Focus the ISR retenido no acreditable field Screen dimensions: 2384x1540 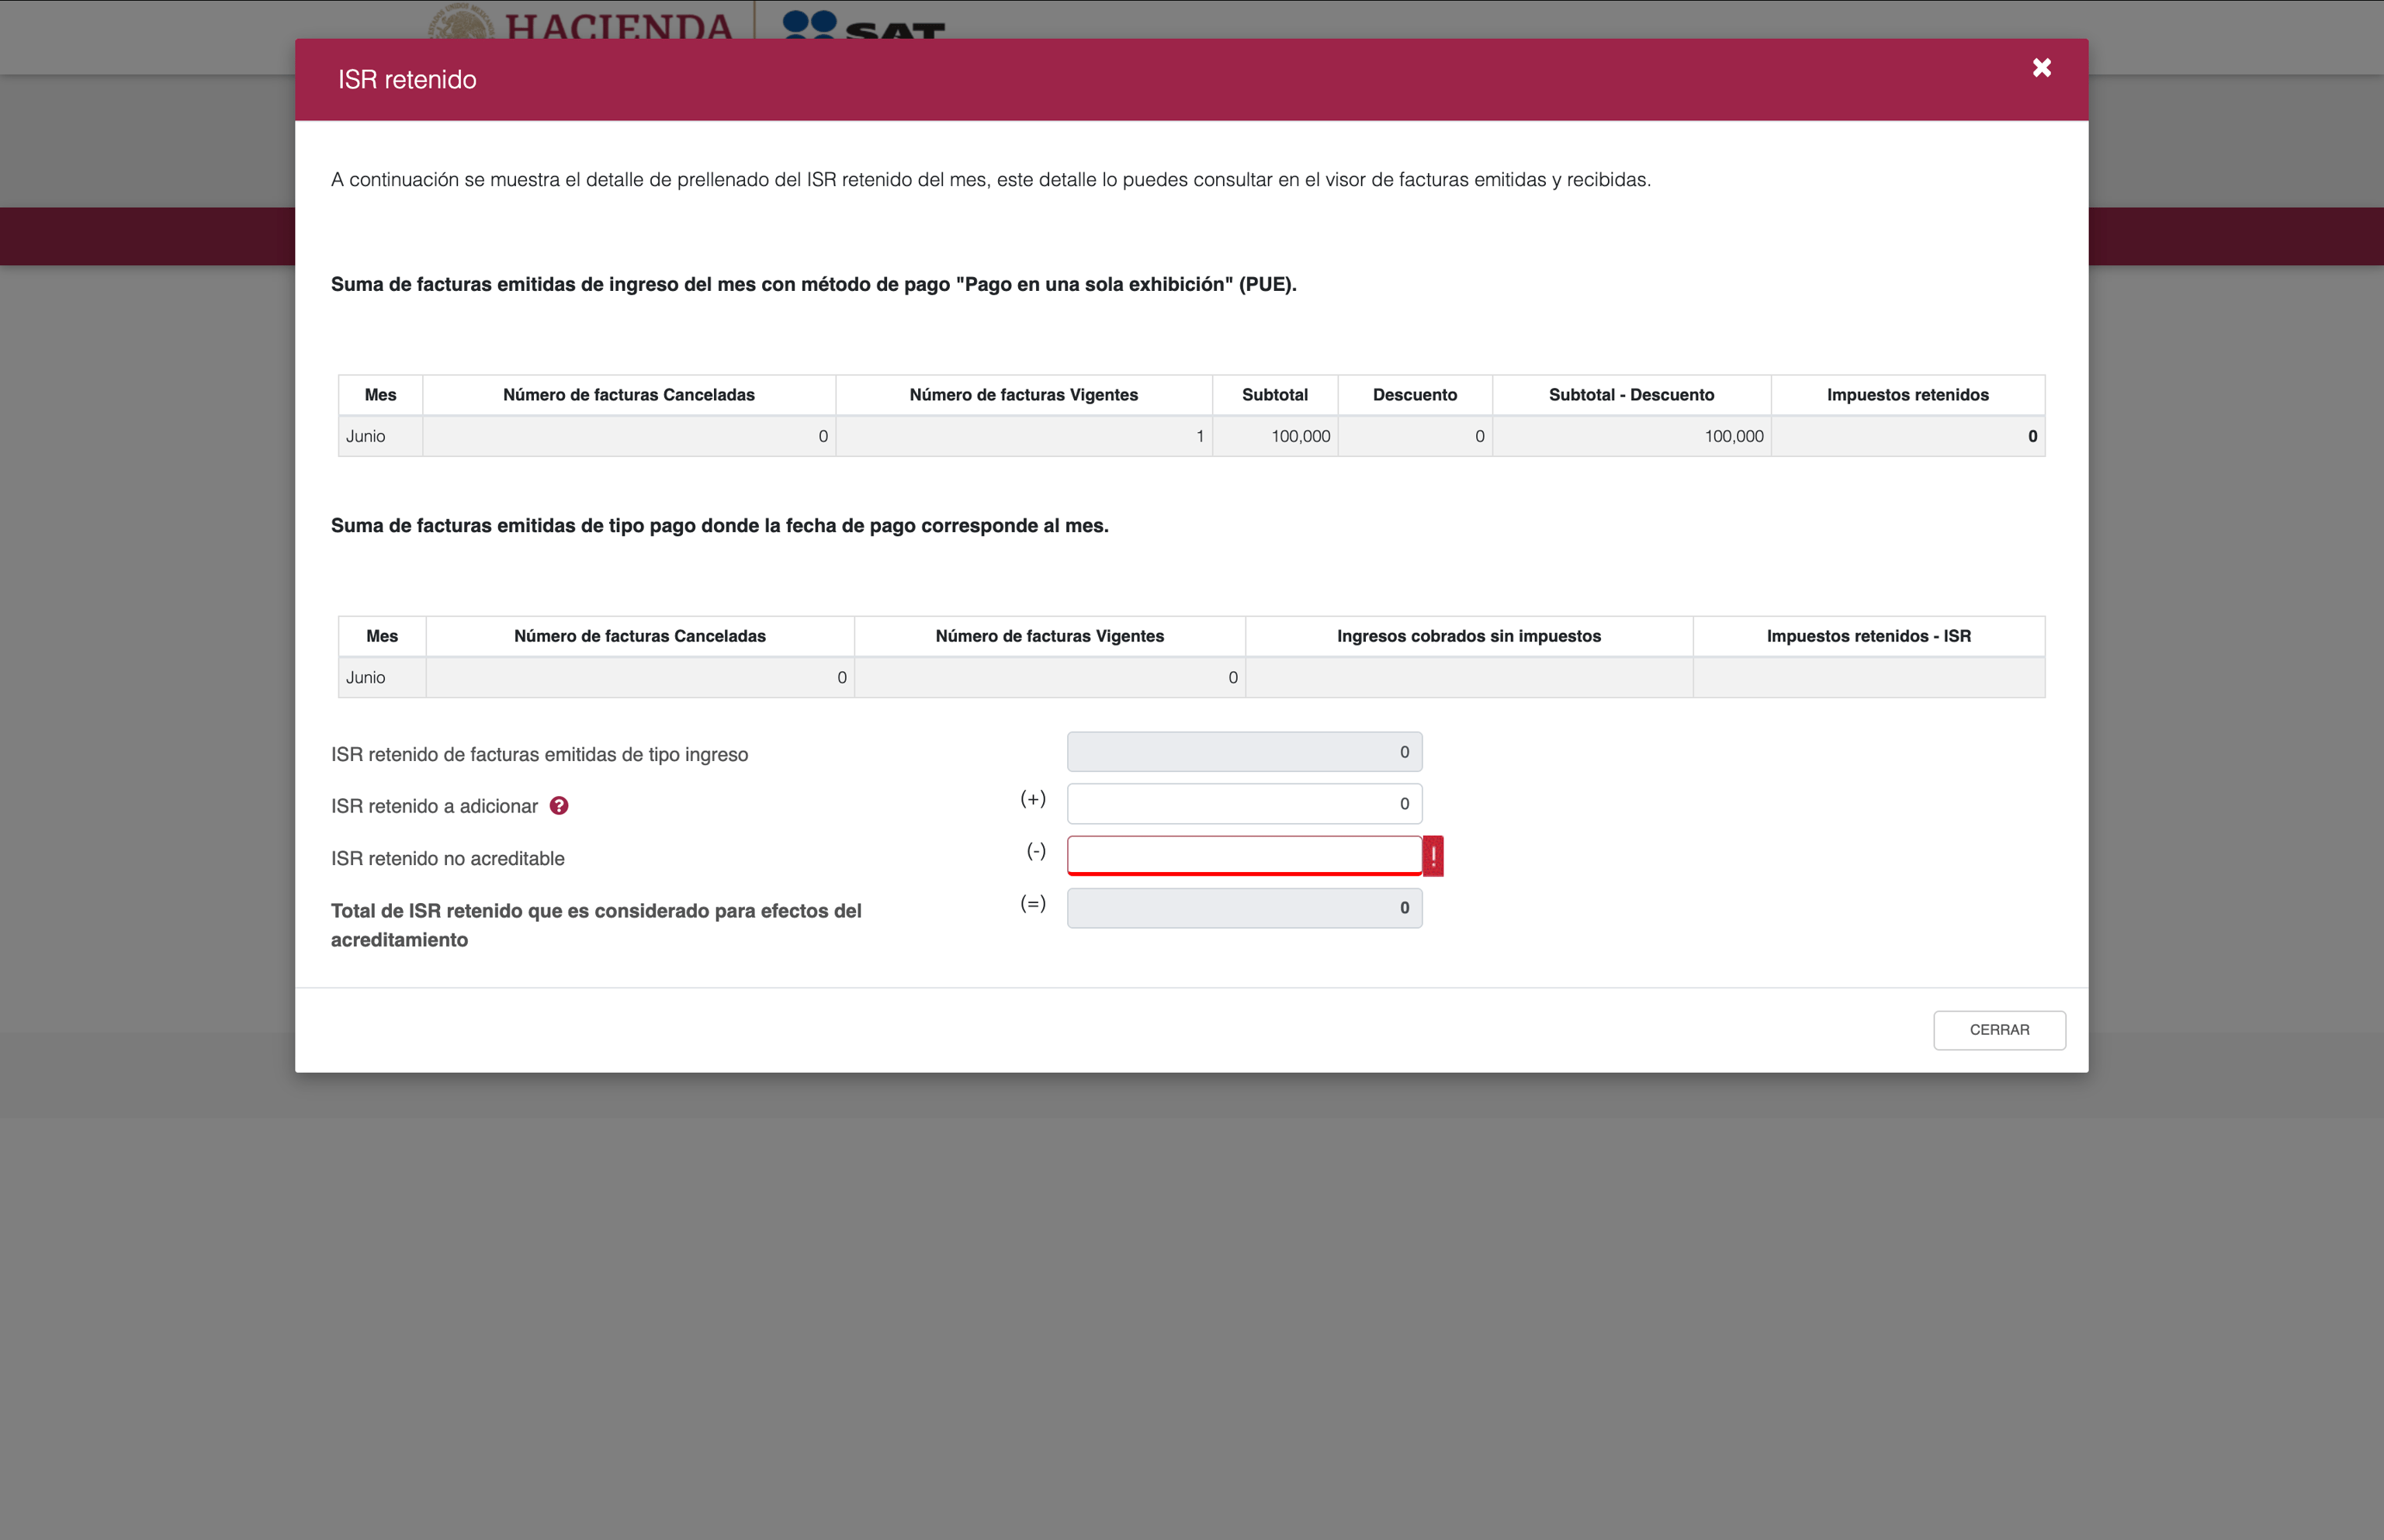1243,856
